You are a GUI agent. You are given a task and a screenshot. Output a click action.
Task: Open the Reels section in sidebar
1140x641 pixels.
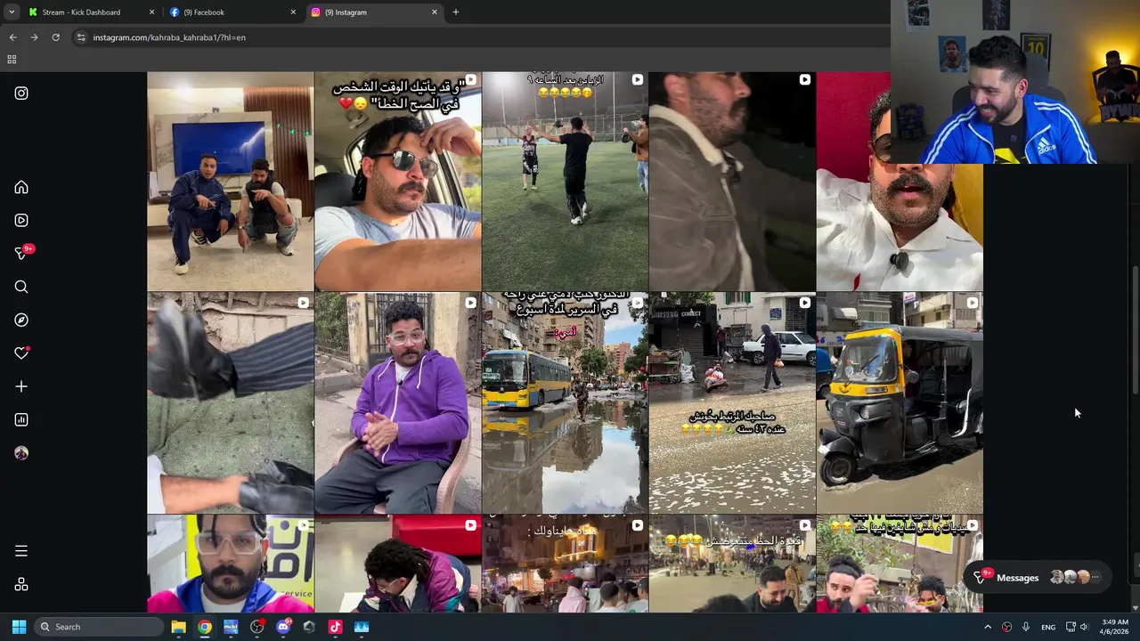21,220
